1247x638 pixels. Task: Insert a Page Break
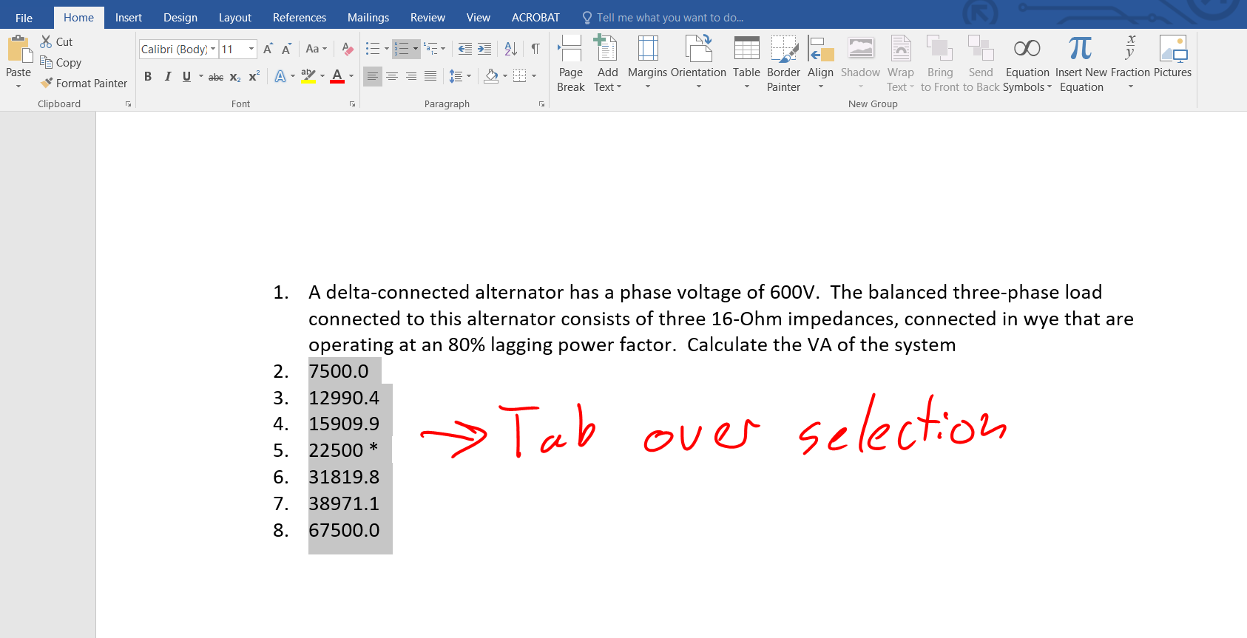click(x=571, y=64)
